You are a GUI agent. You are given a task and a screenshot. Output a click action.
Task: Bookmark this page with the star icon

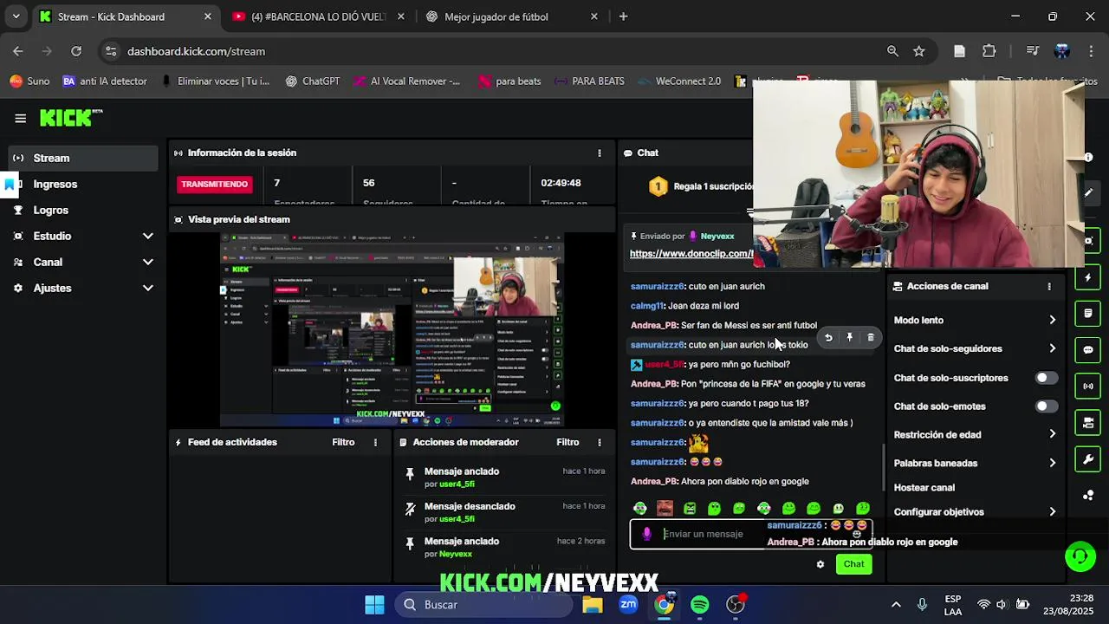[919, 51]
